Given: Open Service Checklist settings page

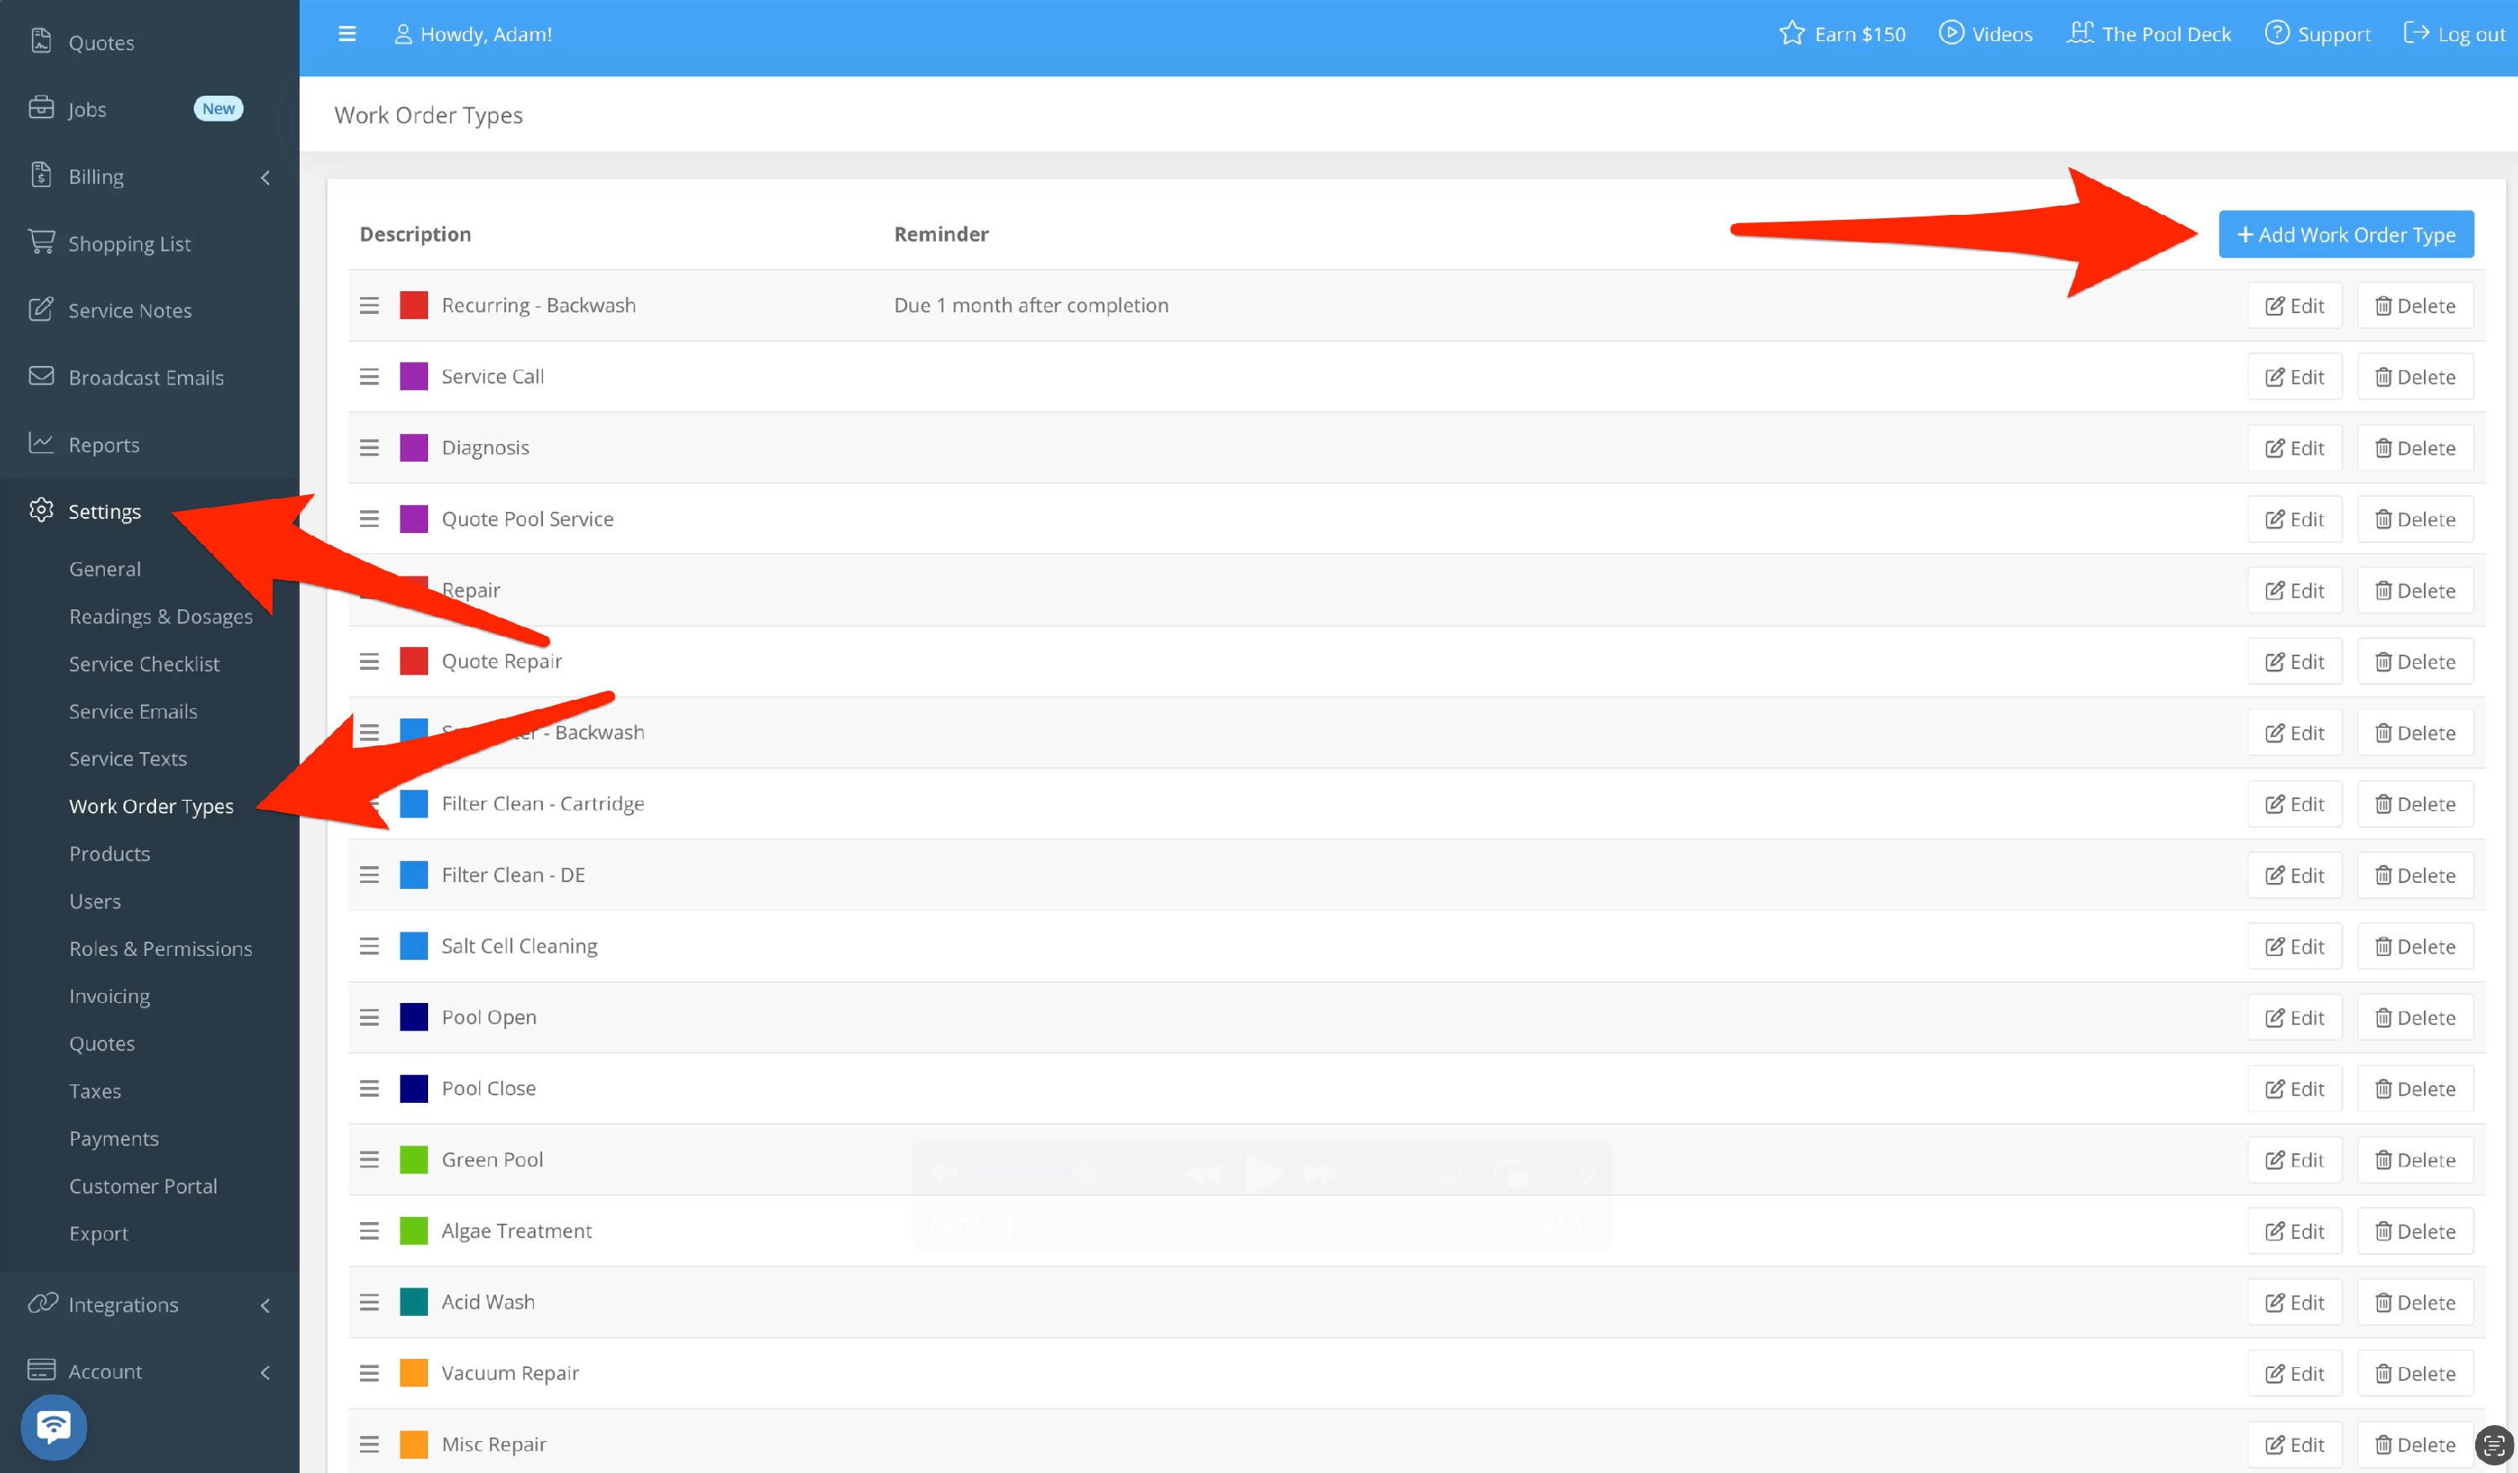Looking at the screenshot, I should (144, 664).
